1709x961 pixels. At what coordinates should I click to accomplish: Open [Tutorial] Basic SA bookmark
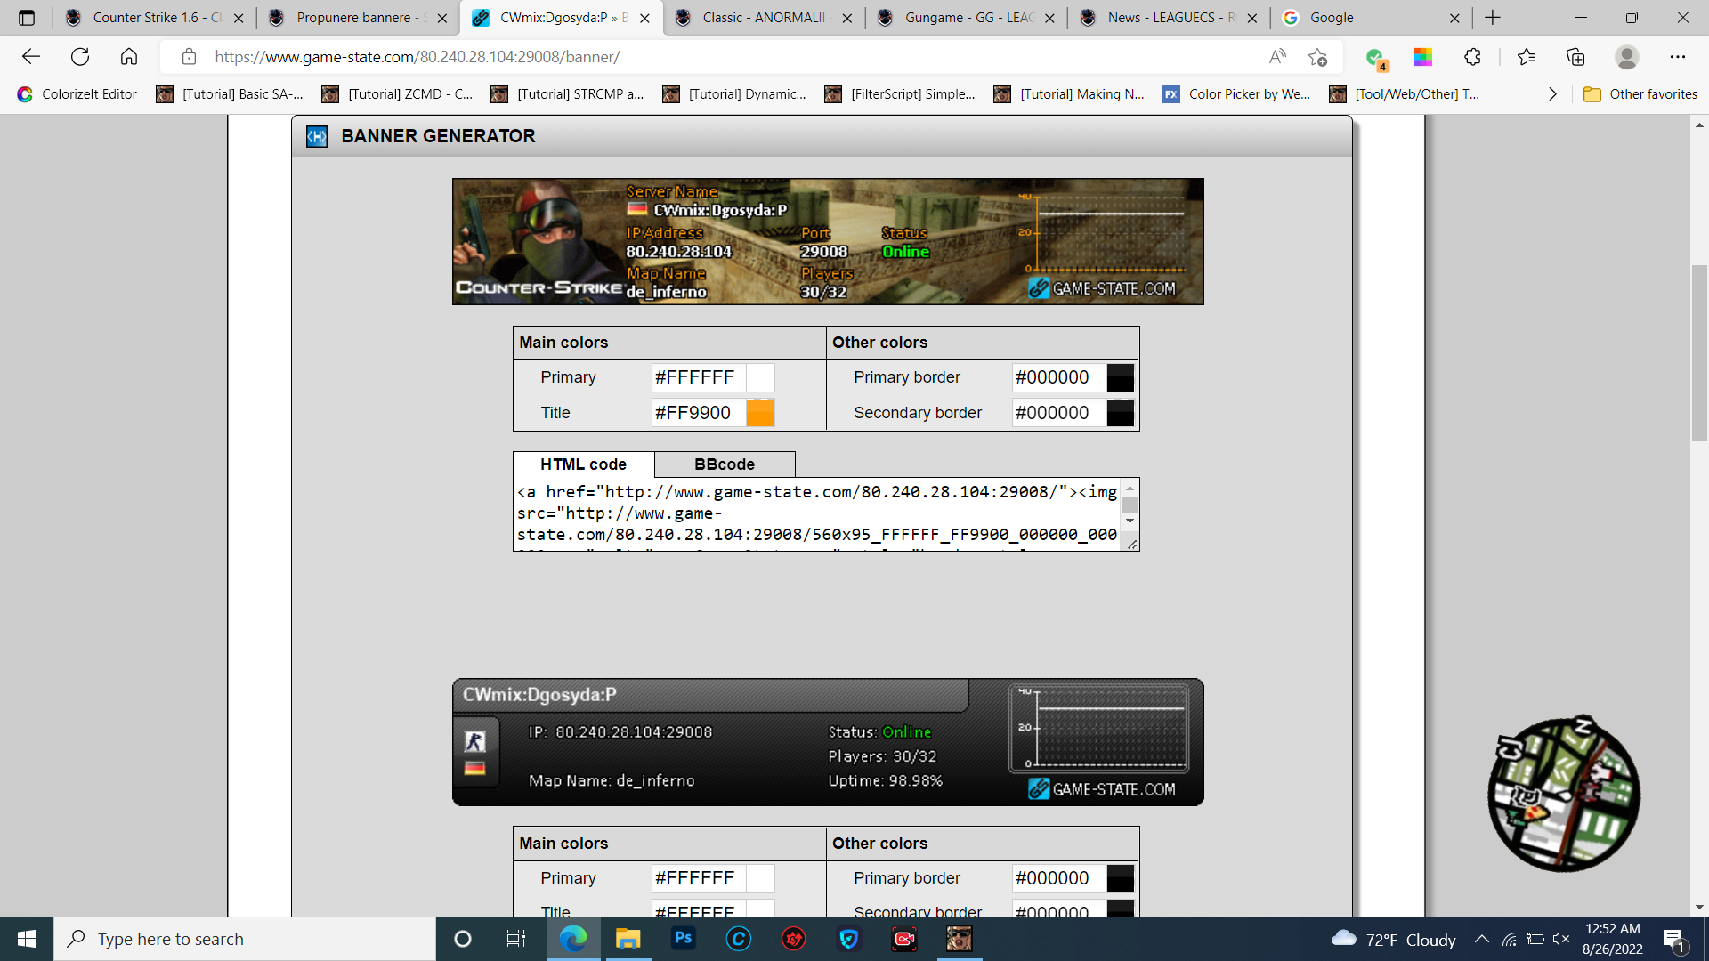click(x=230, y=94)
